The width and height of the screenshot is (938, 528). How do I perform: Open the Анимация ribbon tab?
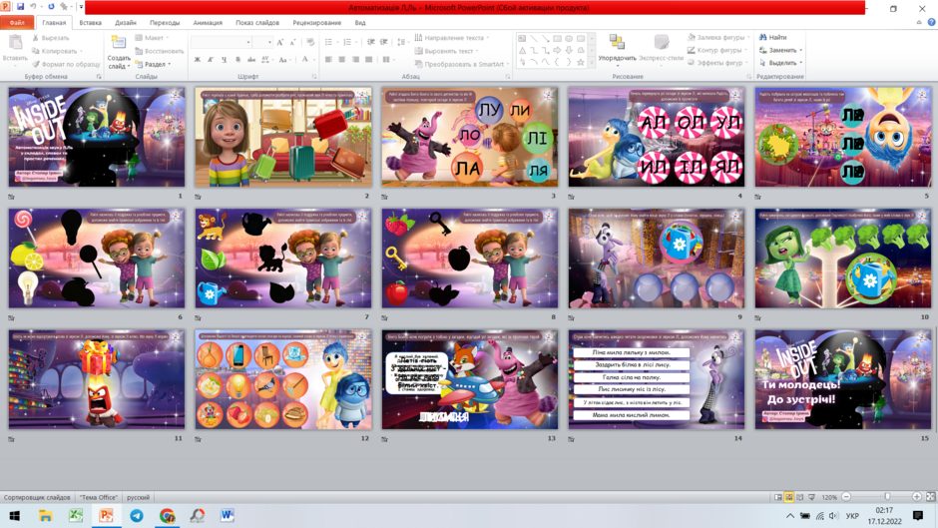[208, 23]
